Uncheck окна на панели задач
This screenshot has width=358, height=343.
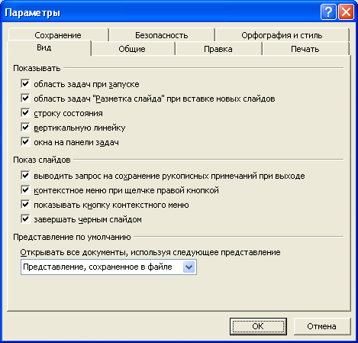(25, 141)
